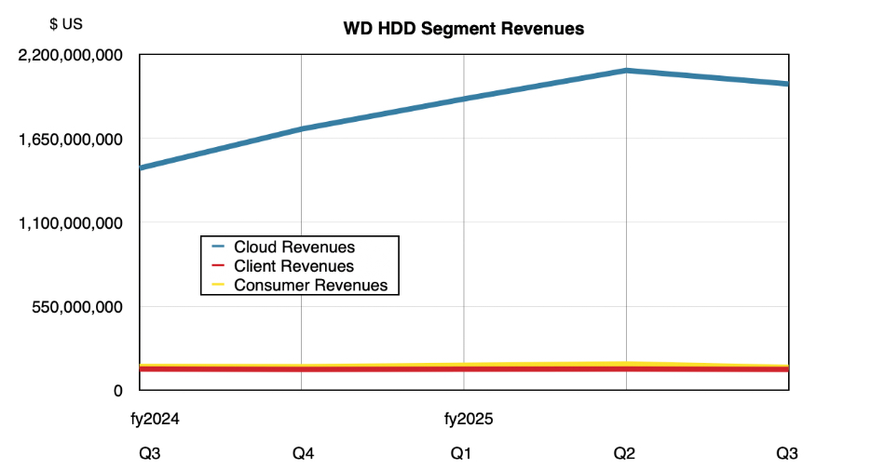
Task: Click the 2,200,000,000 y-axis value
Action: tap(71, 55)
